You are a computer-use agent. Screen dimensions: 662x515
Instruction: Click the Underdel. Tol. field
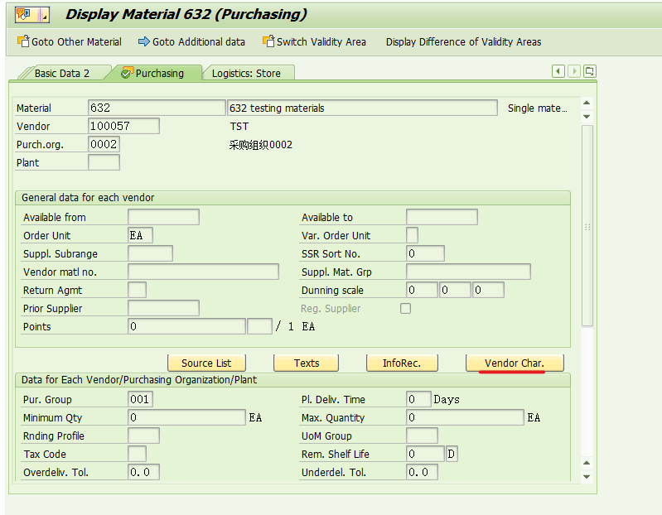point(422,472)
